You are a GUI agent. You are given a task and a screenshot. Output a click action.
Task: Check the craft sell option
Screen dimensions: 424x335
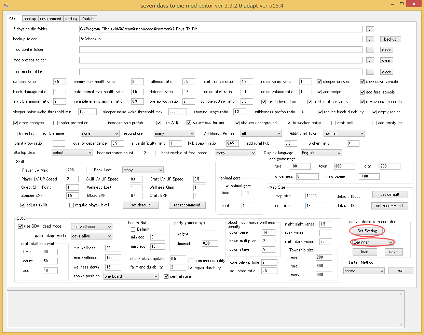333,123
